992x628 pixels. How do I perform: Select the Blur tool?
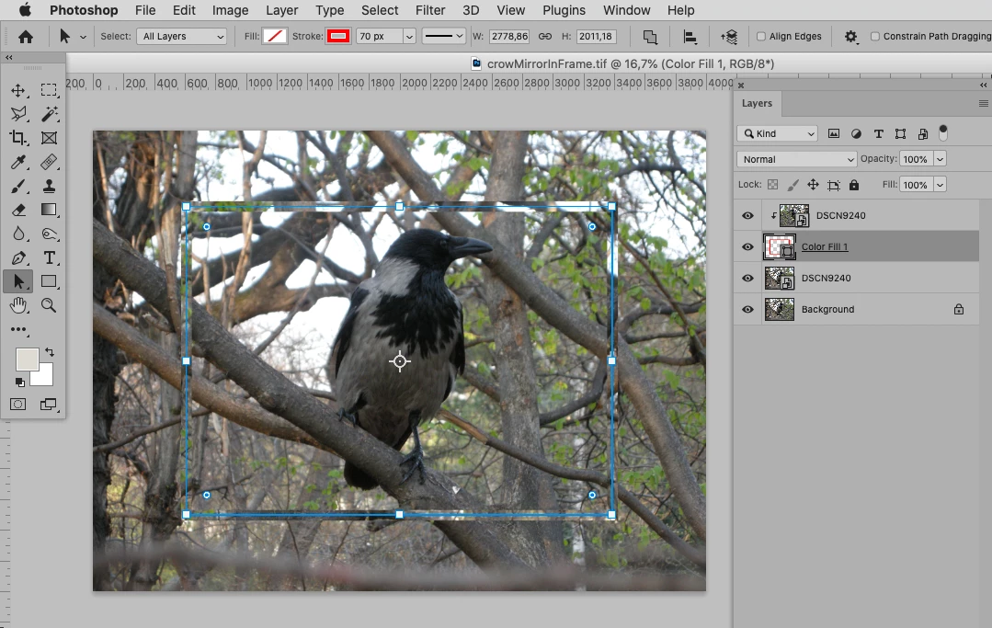[18, 234]
